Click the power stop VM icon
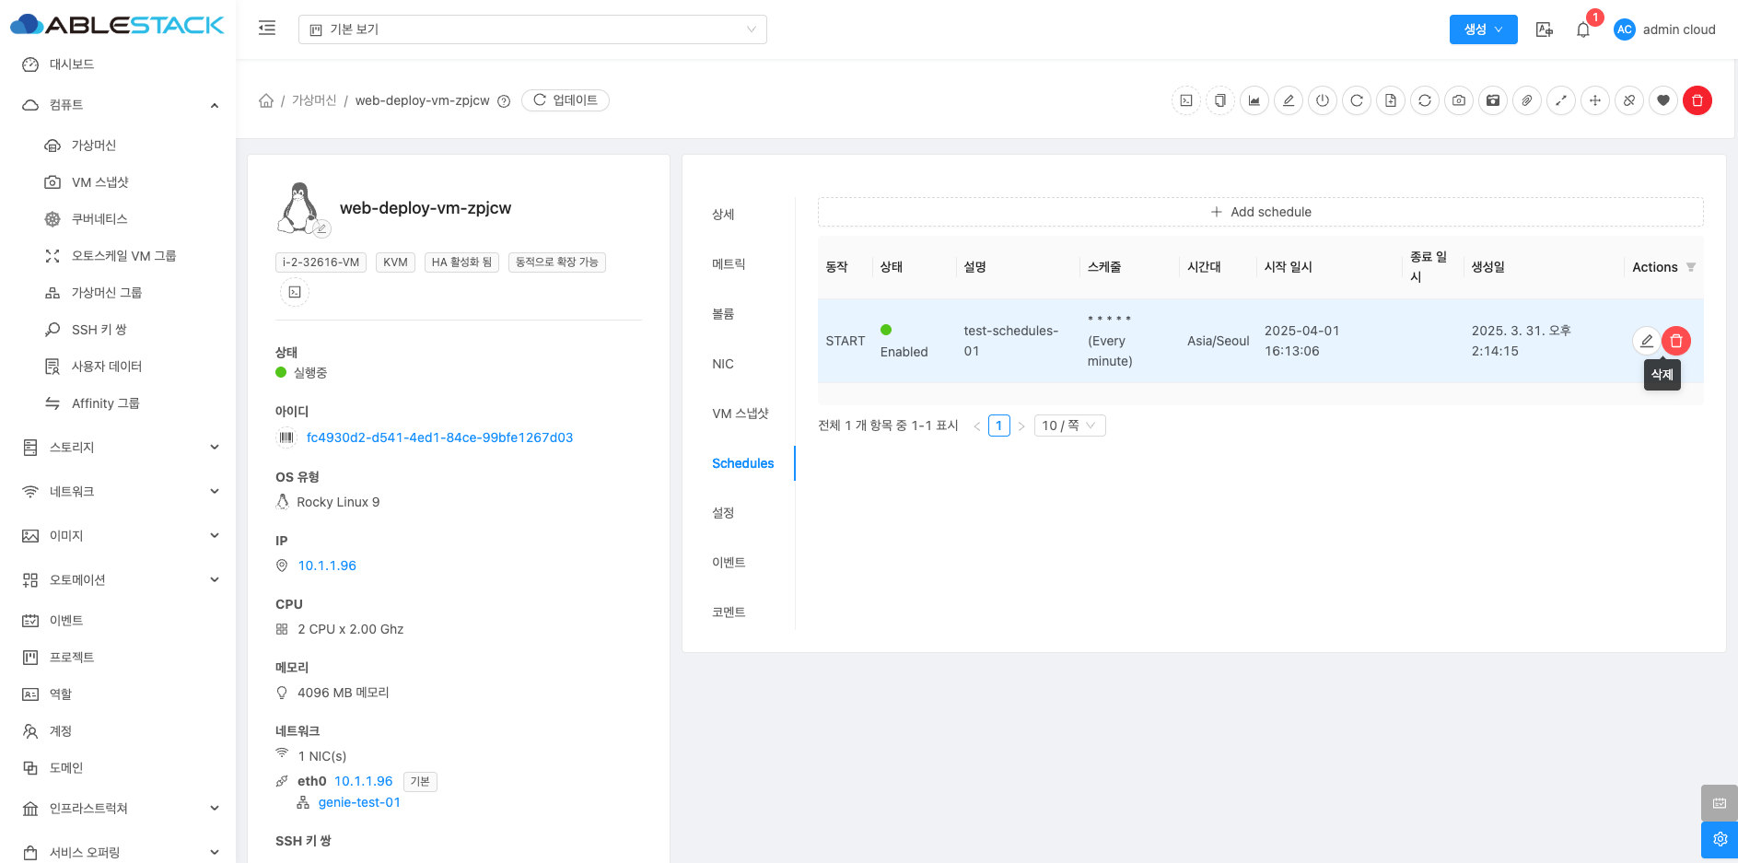Viewport: 1738px width, 863px height. (1322, 100)
